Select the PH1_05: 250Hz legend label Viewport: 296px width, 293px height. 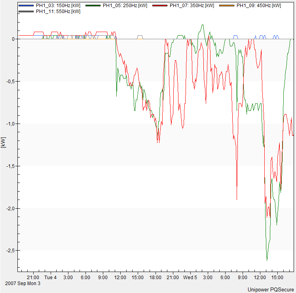tap(125, 6)
